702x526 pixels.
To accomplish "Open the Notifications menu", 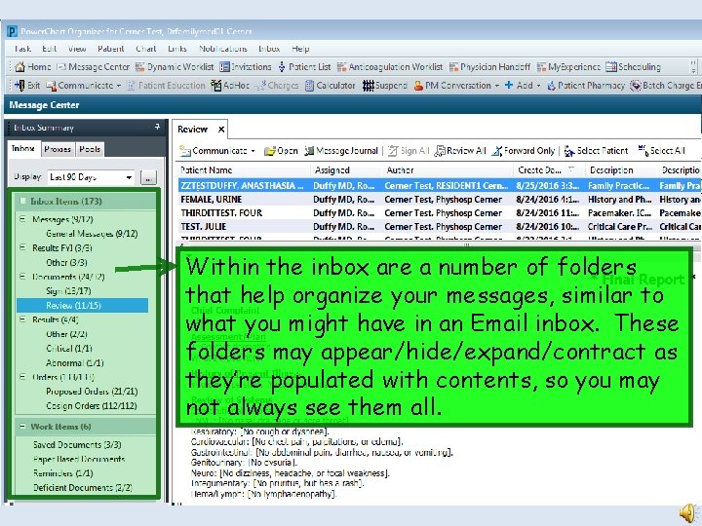I will click(x=223, y=49).
